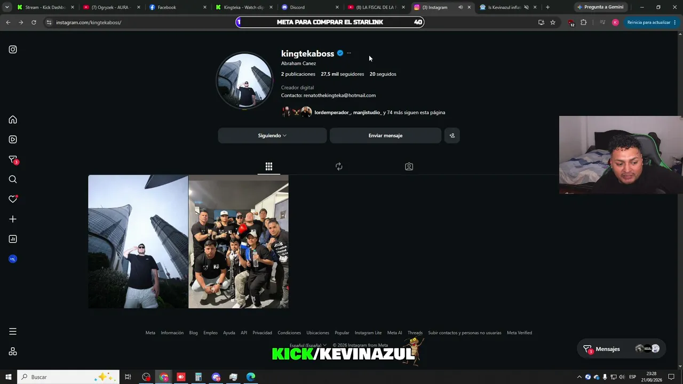Open the Chrome extensions puzzle icon
Image resolution: width=683 pixels, height=384 pixels.
583,22
